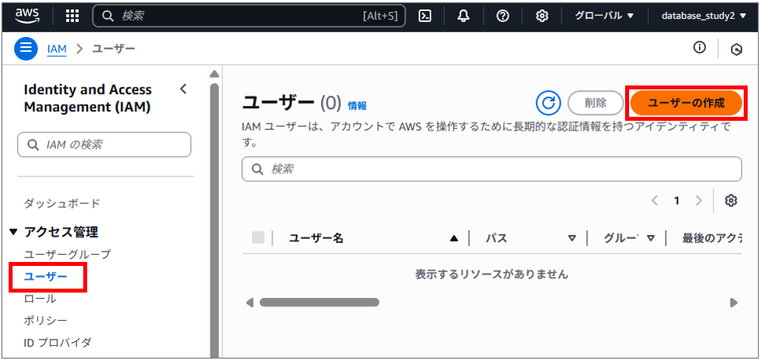The height and width of the screenshot is (360, 761).
Task: Sort by ユーザー名 ascending arrow
Action: [x=454, y=238]
